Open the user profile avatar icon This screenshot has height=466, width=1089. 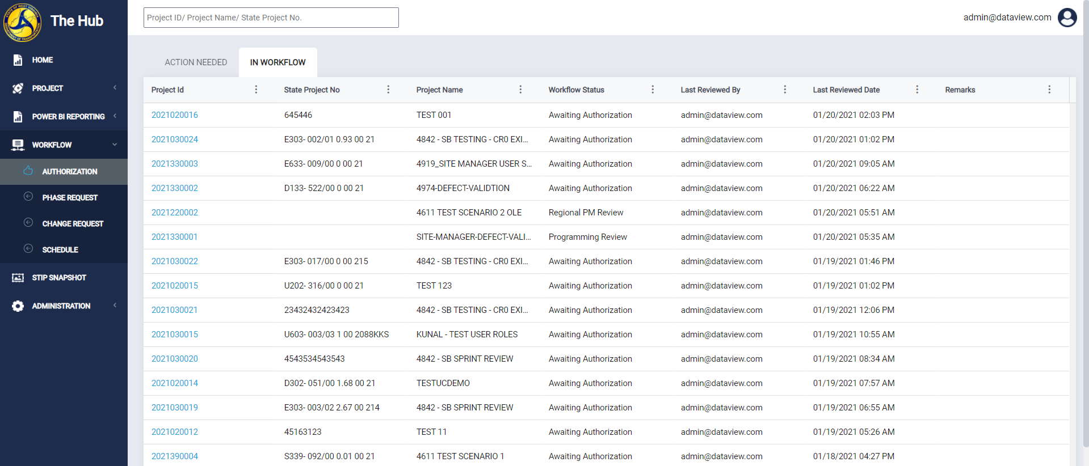(x=1067, y=18)
